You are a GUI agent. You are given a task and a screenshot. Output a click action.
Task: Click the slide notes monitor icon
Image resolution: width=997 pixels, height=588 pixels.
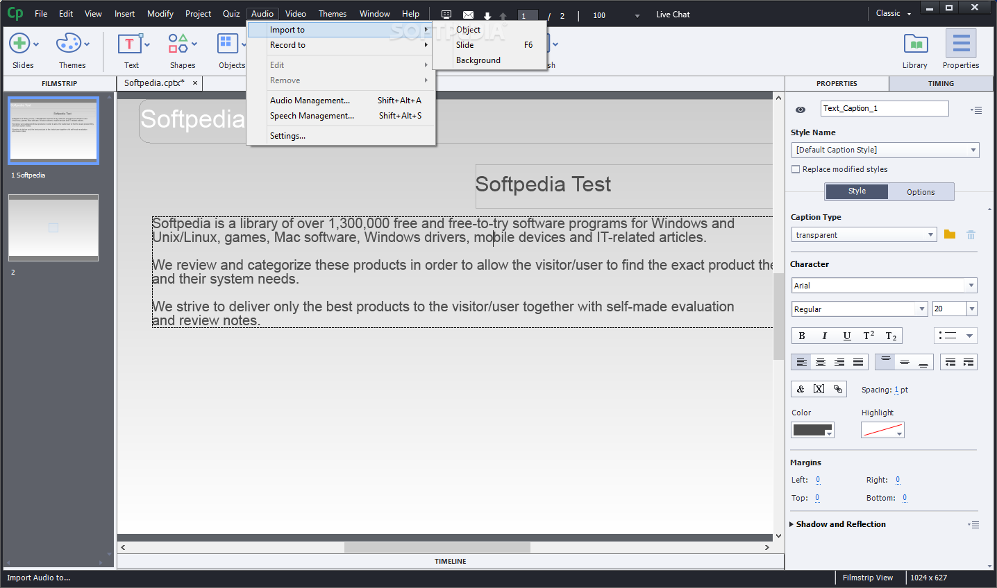(446, 15)
